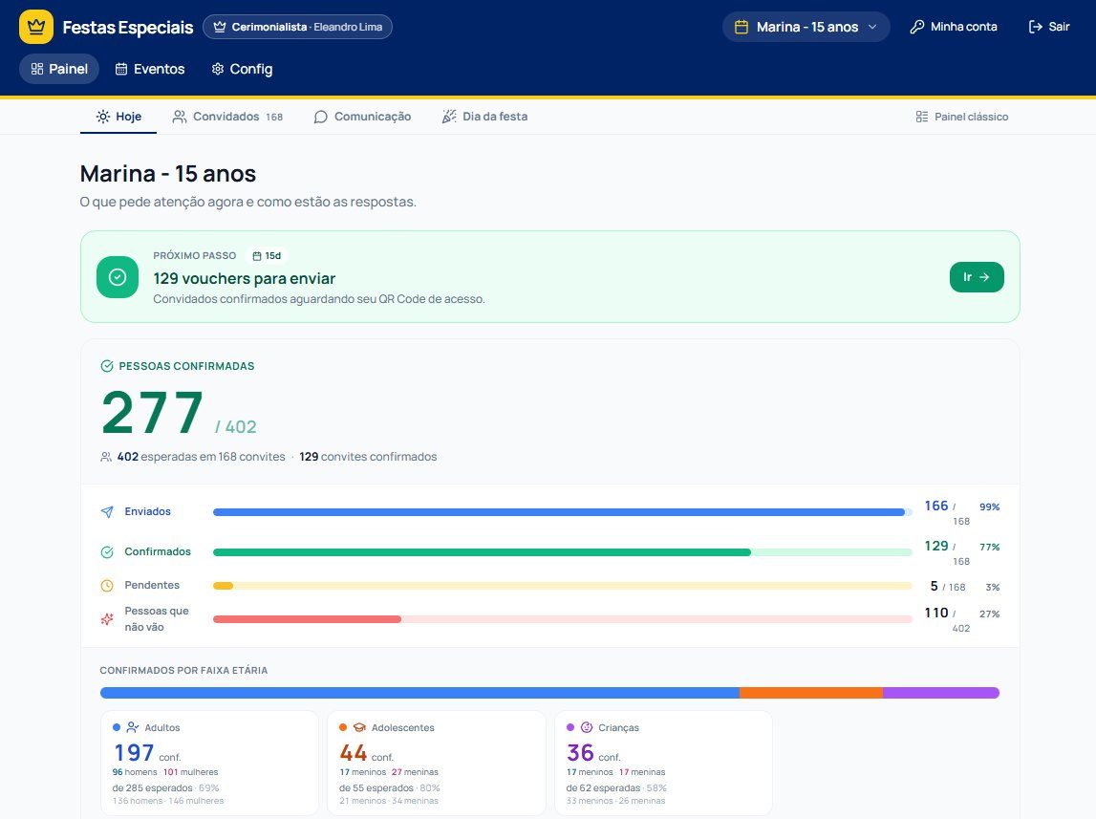Screen dimensions: 1096x819
Task: Click the Crianças smiley face icon
Action: 587,727
